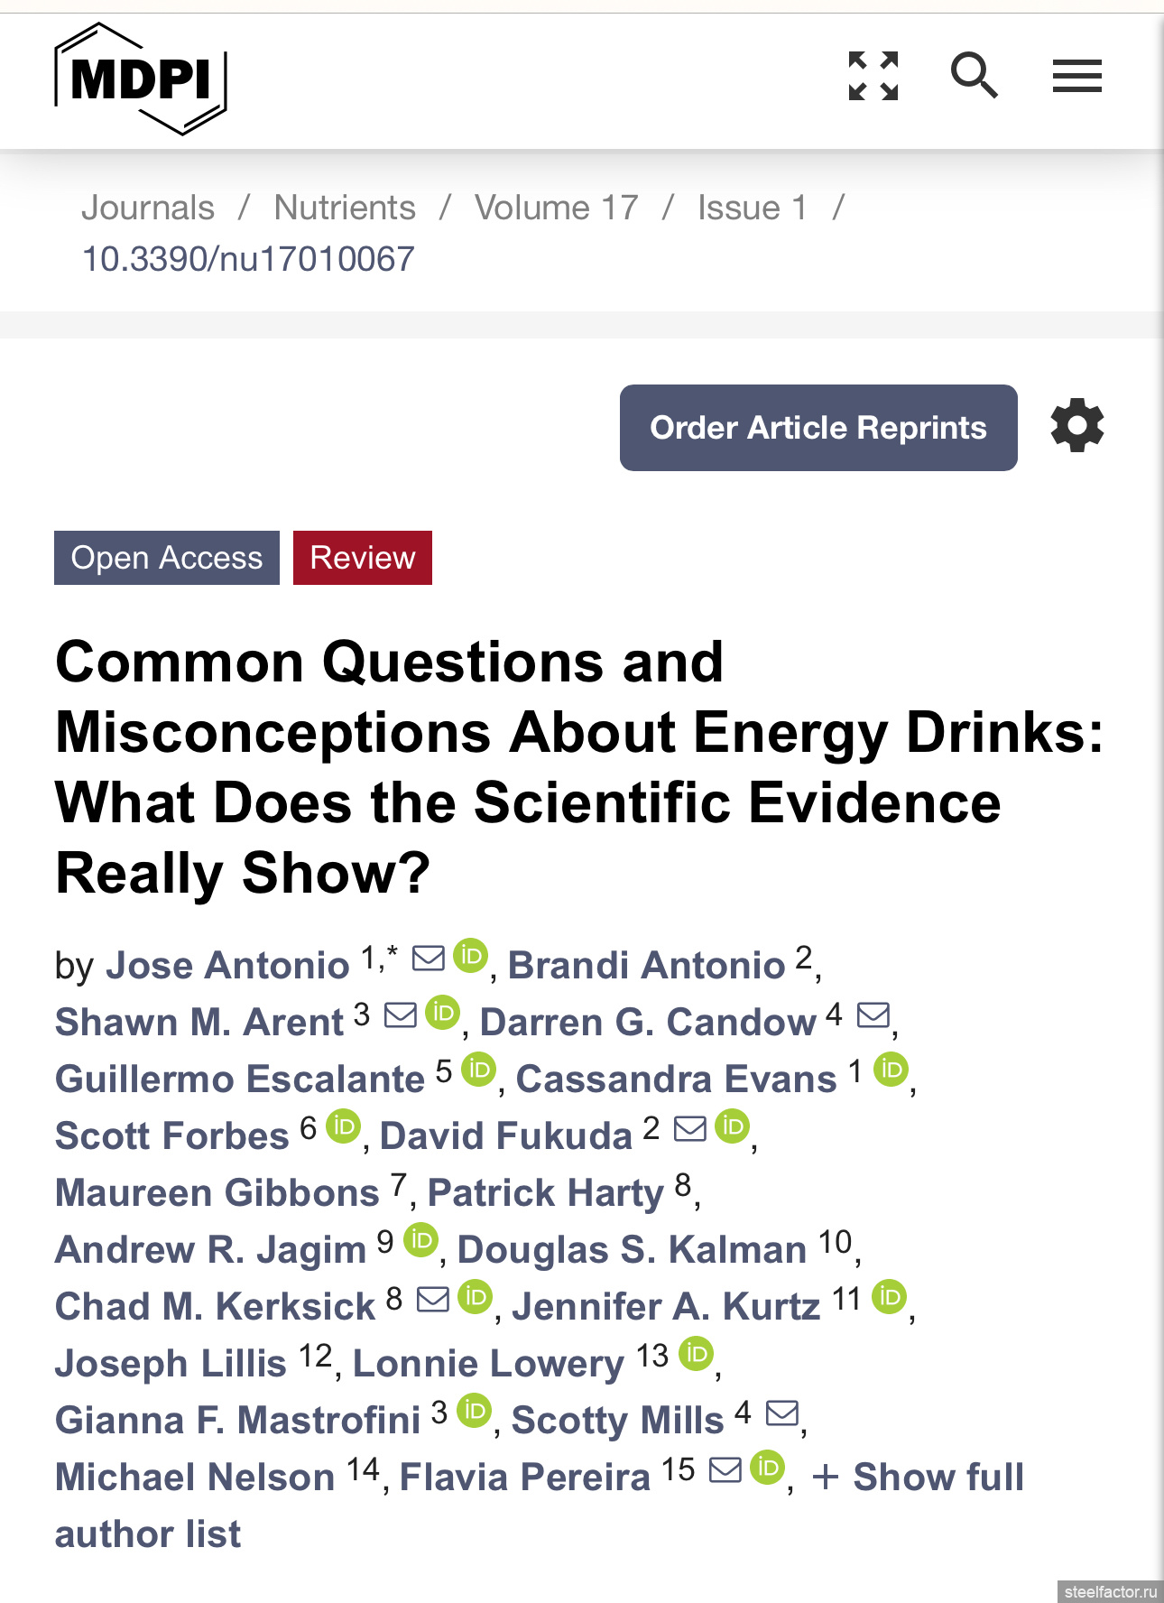This screenshot has width=1164, height=1603.
Task: Expand Show full author list
Action: (x=540, y=1505)
